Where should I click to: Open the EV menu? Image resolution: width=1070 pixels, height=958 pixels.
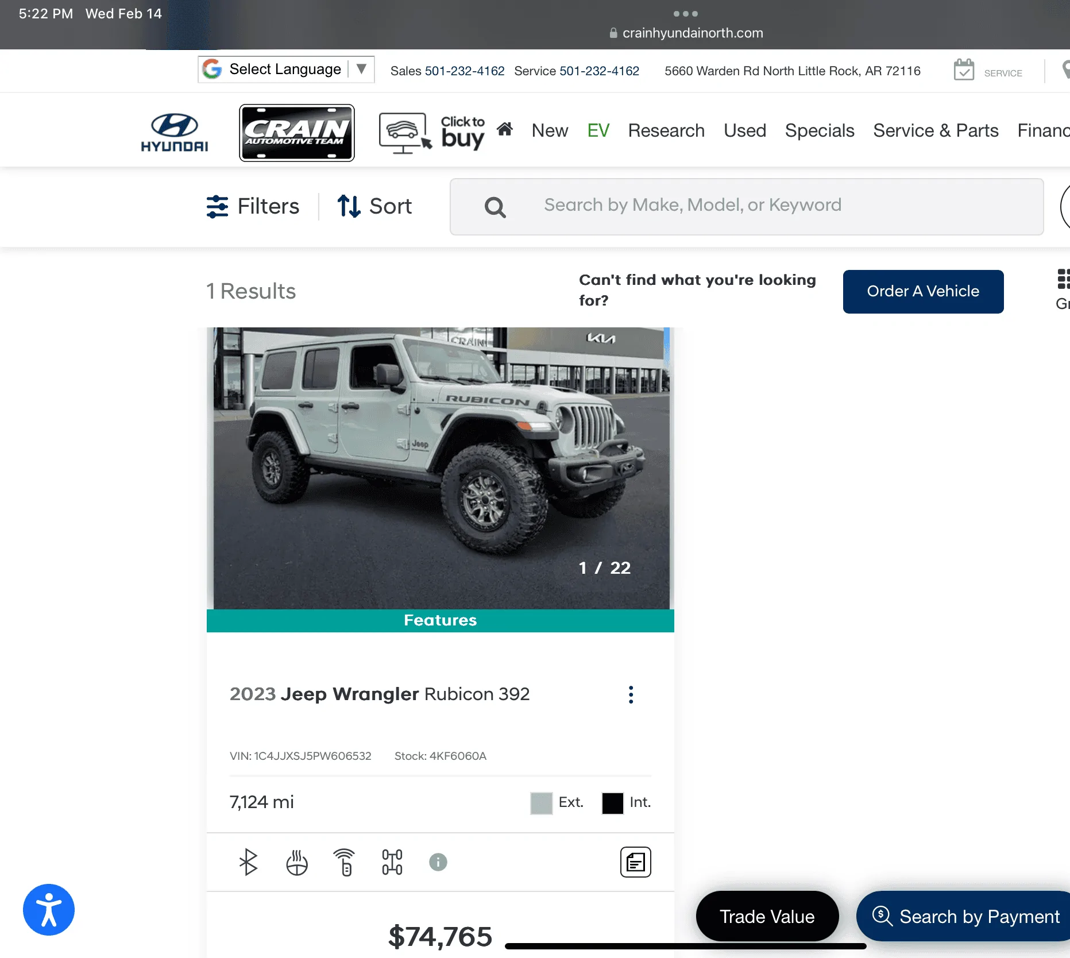click(598, 130)
